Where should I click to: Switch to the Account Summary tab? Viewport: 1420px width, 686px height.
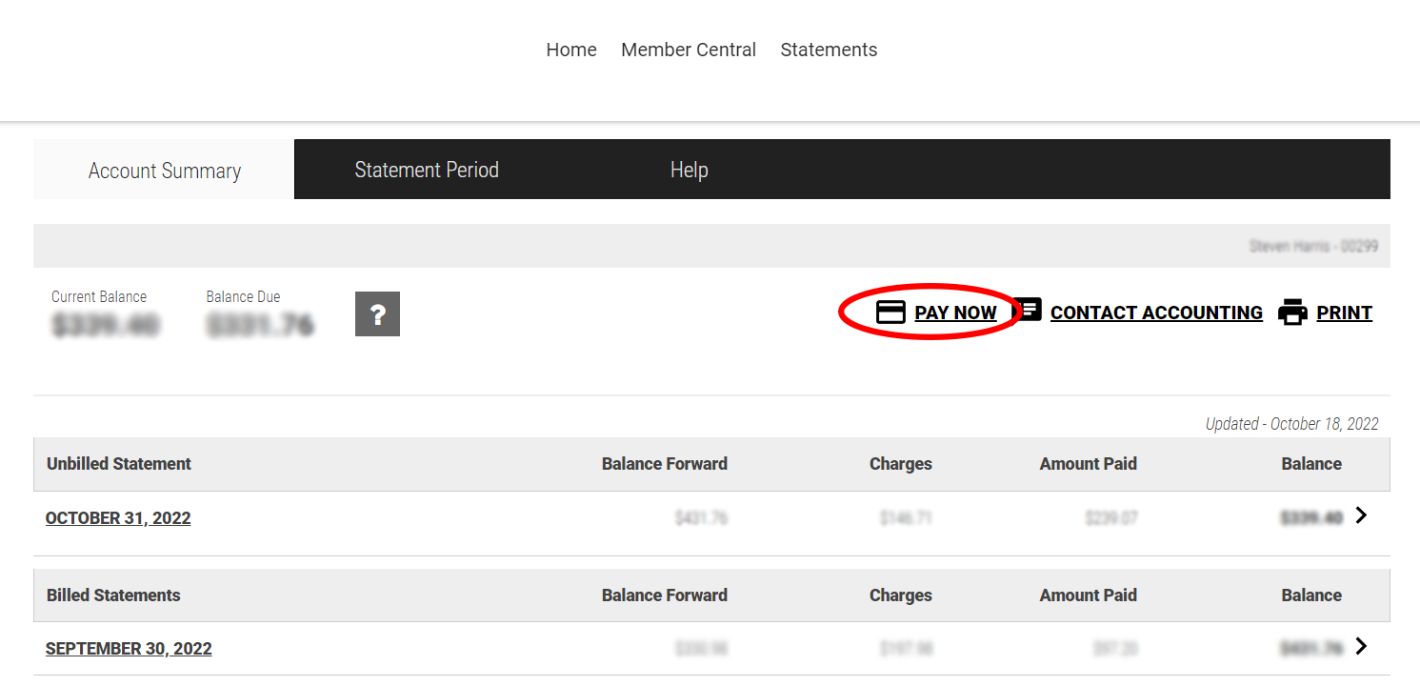click(164, 171)
